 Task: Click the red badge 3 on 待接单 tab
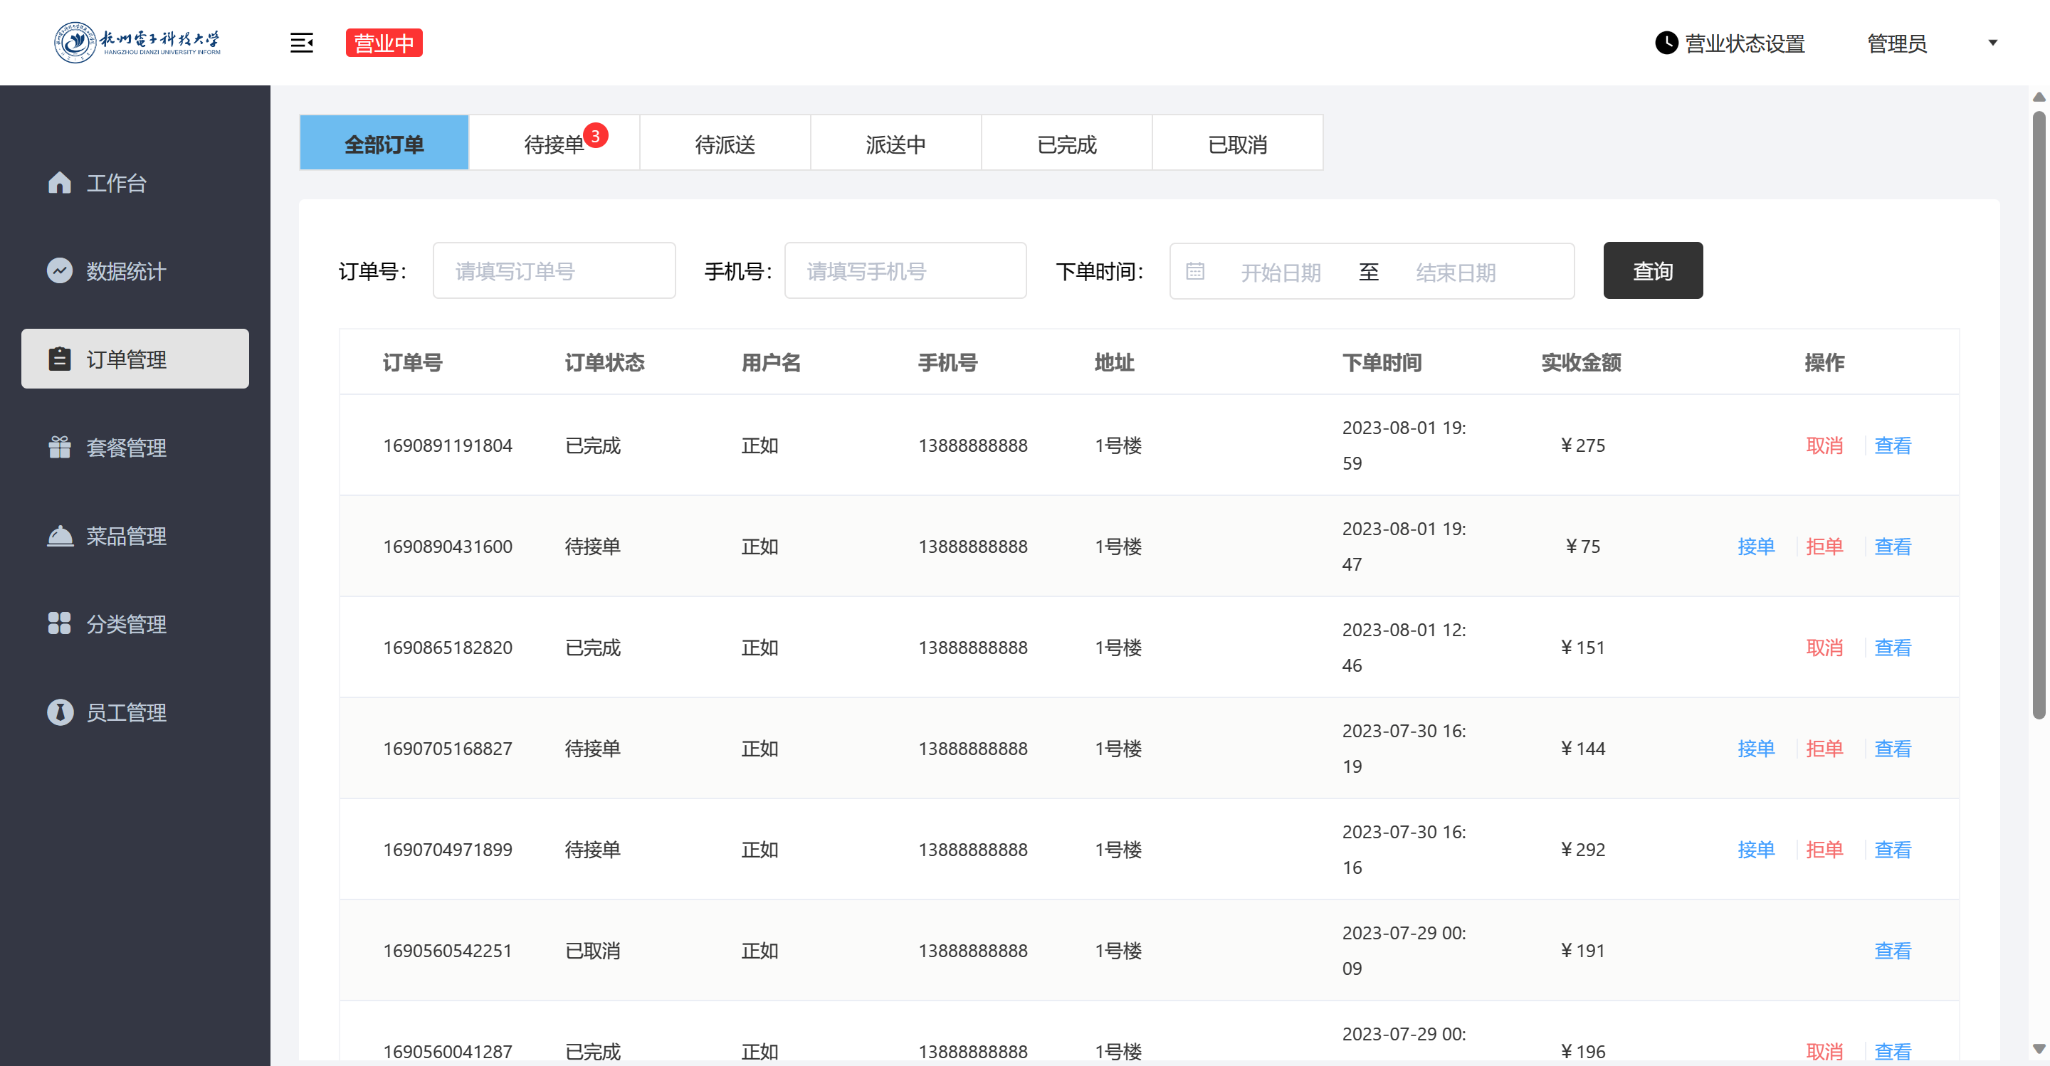595,136
